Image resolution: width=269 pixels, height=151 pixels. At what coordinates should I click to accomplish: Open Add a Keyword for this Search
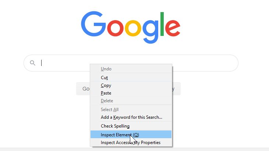131,117
